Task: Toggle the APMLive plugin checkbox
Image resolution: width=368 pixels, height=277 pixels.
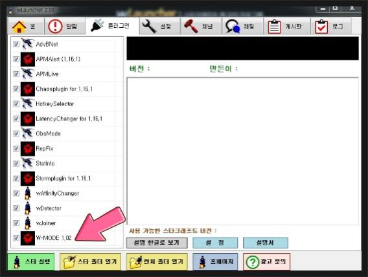Action: (16, 74)
